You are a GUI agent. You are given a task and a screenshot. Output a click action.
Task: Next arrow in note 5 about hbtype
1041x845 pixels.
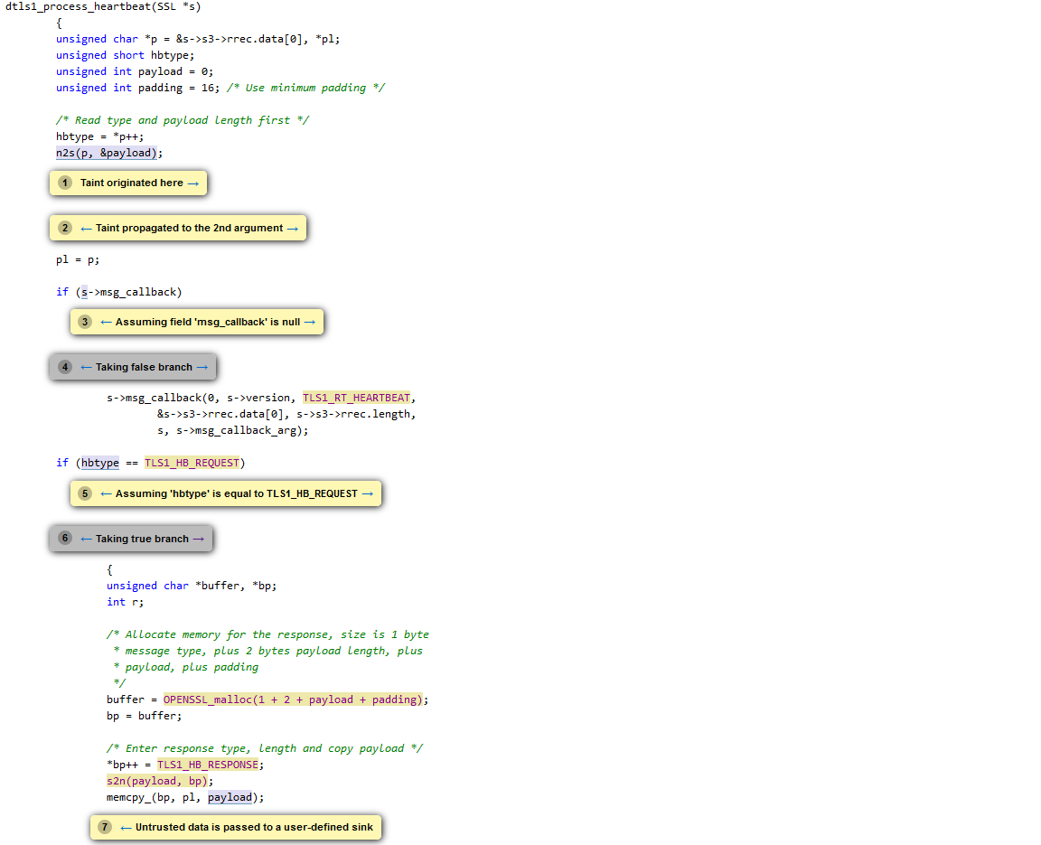point(367,493)
